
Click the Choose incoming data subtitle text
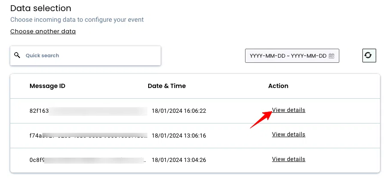(77, 20)
